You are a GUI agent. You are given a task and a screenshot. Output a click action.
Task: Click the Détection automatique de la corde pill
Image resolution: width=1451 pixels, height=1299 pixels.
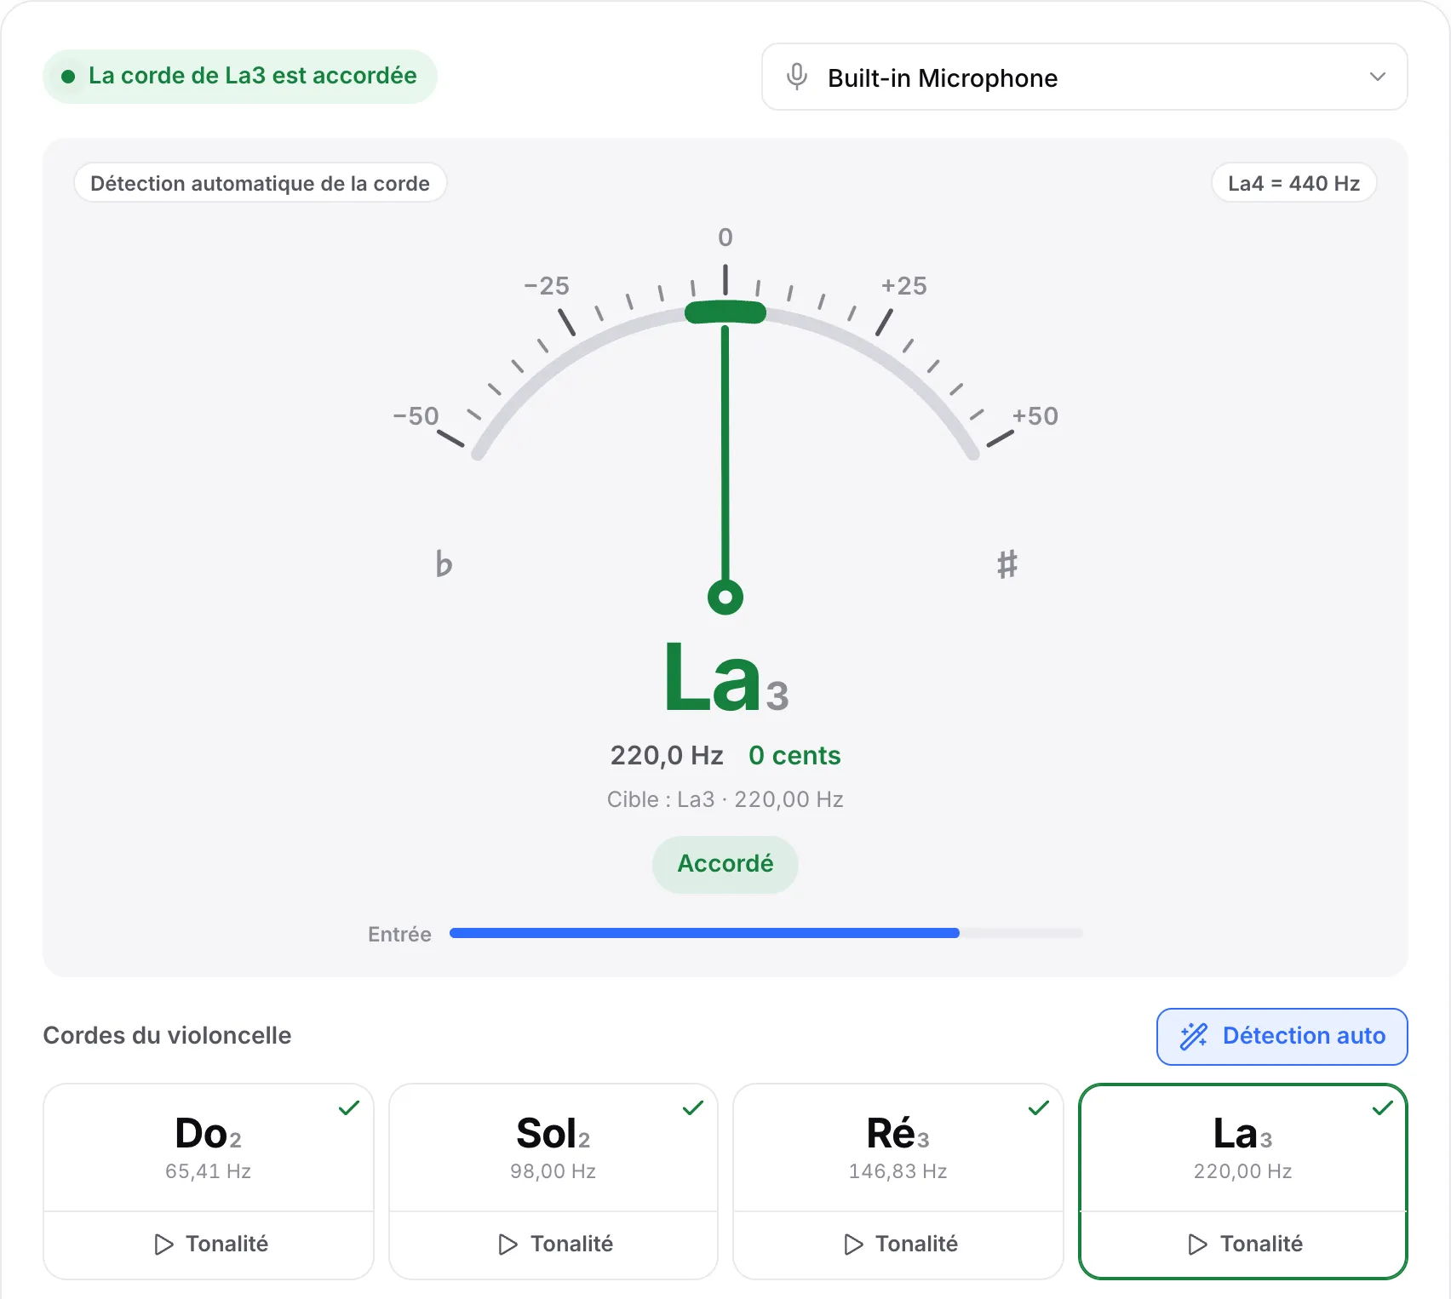(x=260, y=183)
